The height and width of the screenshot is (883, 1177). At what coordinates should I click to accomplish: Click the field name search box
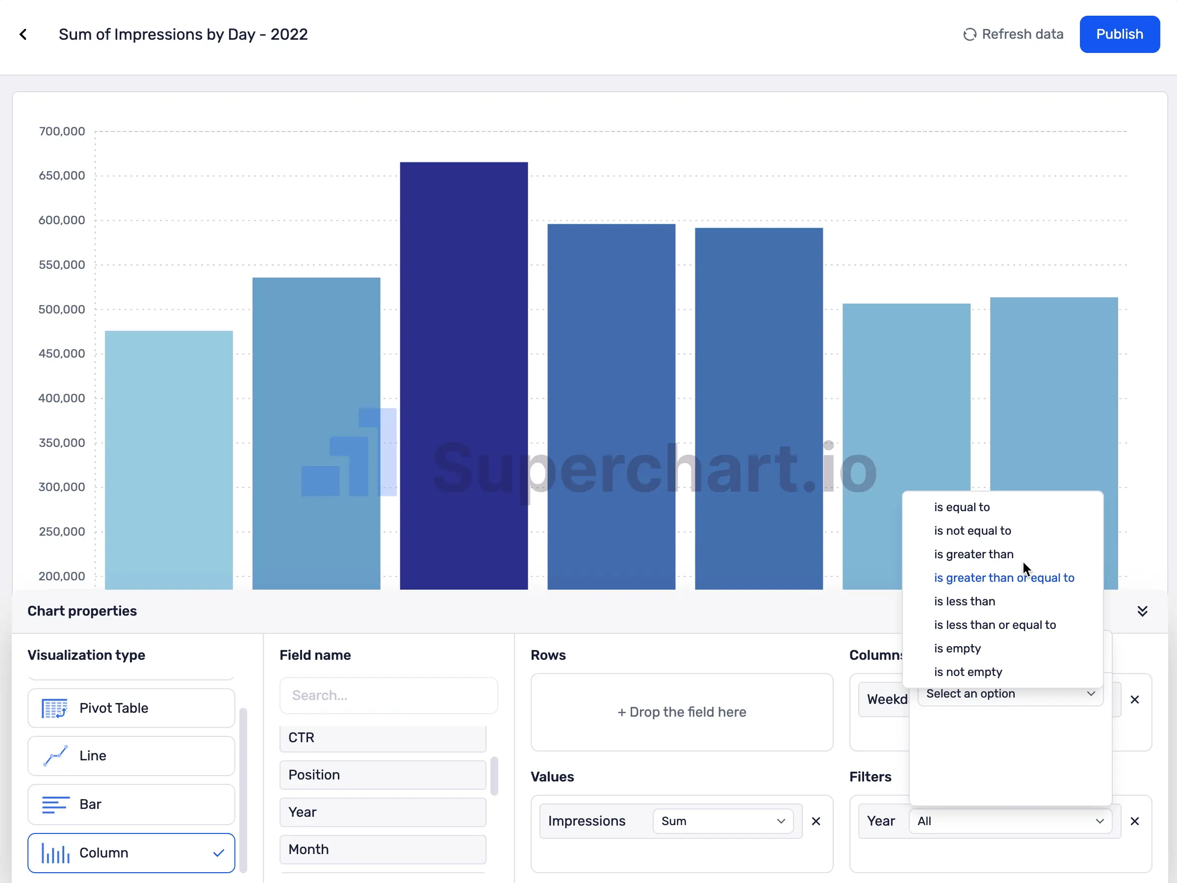(x=389, y=695)
